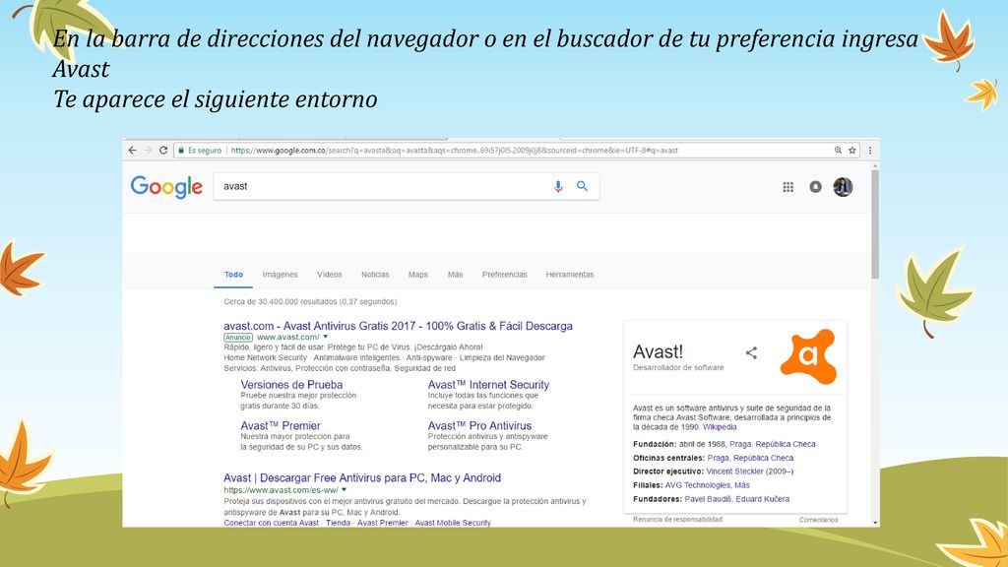Viewport: 1008px width, 567px height.
Task: Click the green secure padlock icon
Action: point(181,151)
